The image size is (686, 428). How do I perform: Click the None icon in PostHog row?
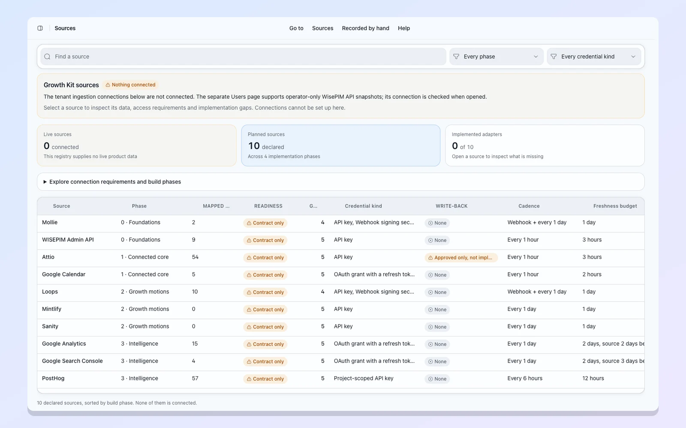coord(430,379)
